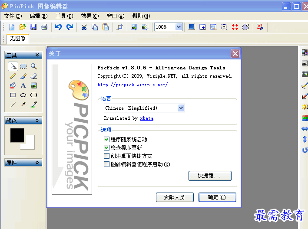This screenshot has height=229, width=308.
Task: Select the Line tool
Action: point(13,105)
